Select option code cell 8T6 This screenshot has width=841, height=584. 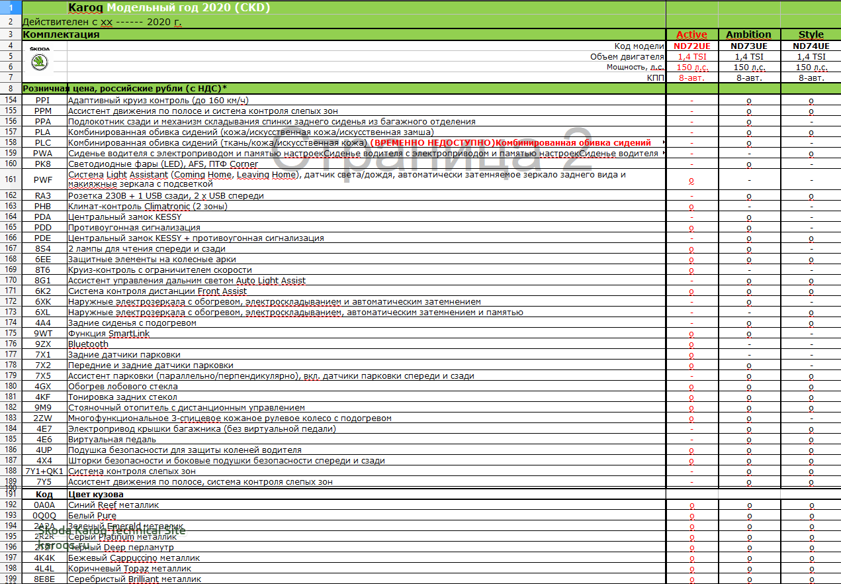[x=43, y=269]
